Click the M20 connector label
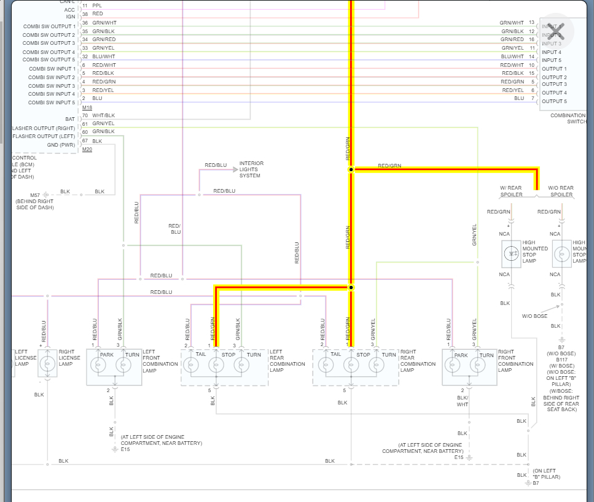The height and width of the screenshot is (502, 594). pyautogui.click(x=87, y=150)
